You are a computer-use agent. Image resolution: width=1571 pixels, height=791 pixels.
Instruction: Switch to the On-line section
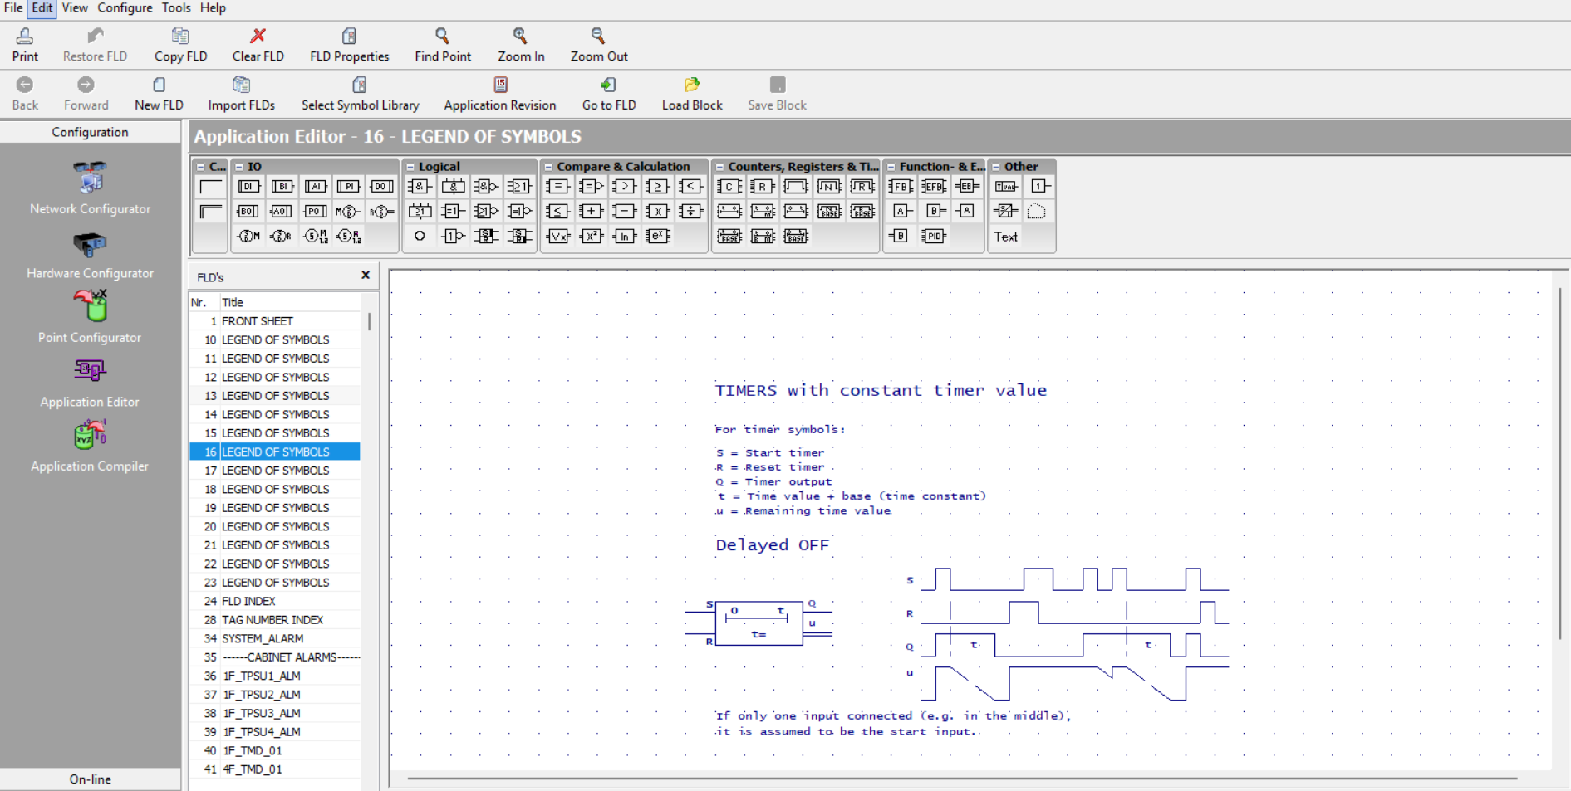90,779
